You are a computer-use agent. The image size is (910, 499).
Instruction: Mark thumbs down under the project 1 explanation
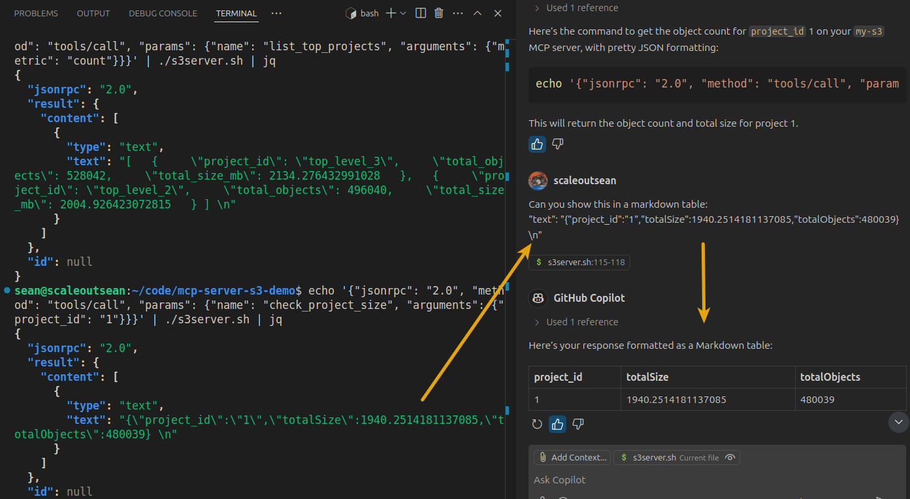pos(558,144)
